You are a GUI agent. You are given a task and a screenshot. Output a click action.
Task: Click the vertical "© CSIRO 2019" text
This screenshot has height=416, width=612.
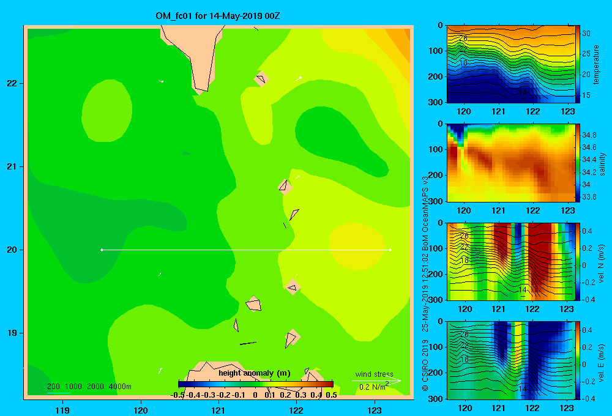425,365
